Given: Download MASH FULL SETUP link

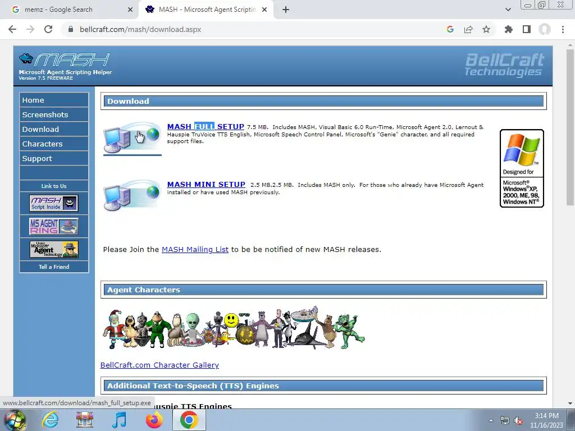Looking at the screenshot, I should click(x=206, y=126).
